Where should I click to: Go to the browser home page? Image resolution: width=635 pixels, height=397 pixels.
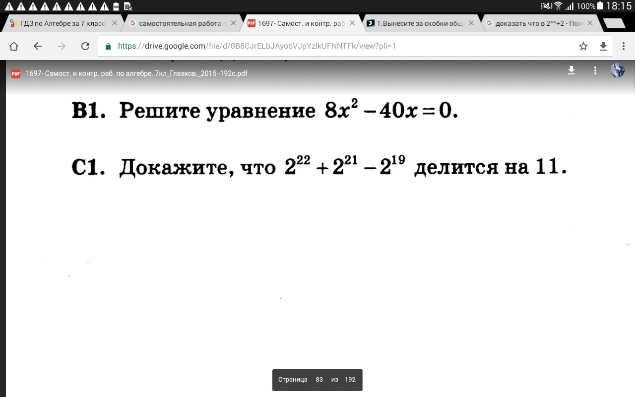14,46
